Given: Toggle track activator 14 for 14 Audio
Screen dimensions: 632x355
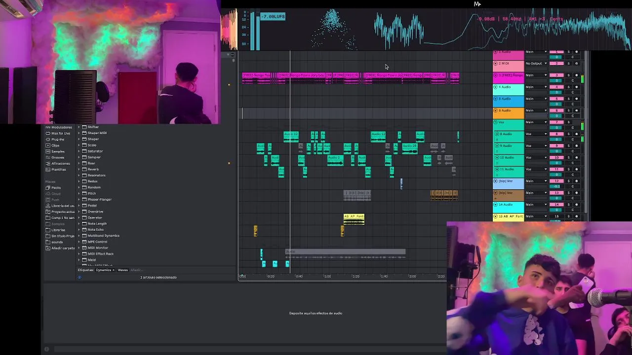Looking at the screenshot, I should coord(556,205).
